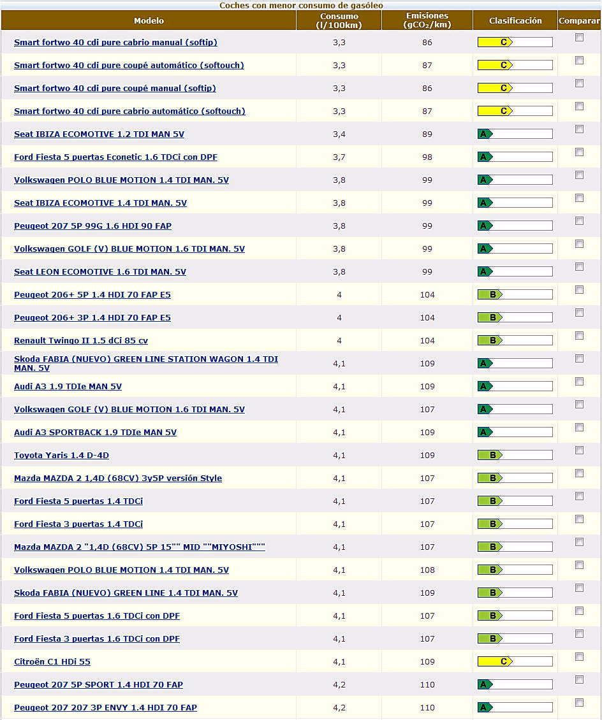Tick comparison box for Peugeot 206+ 5P

(579, 290)
